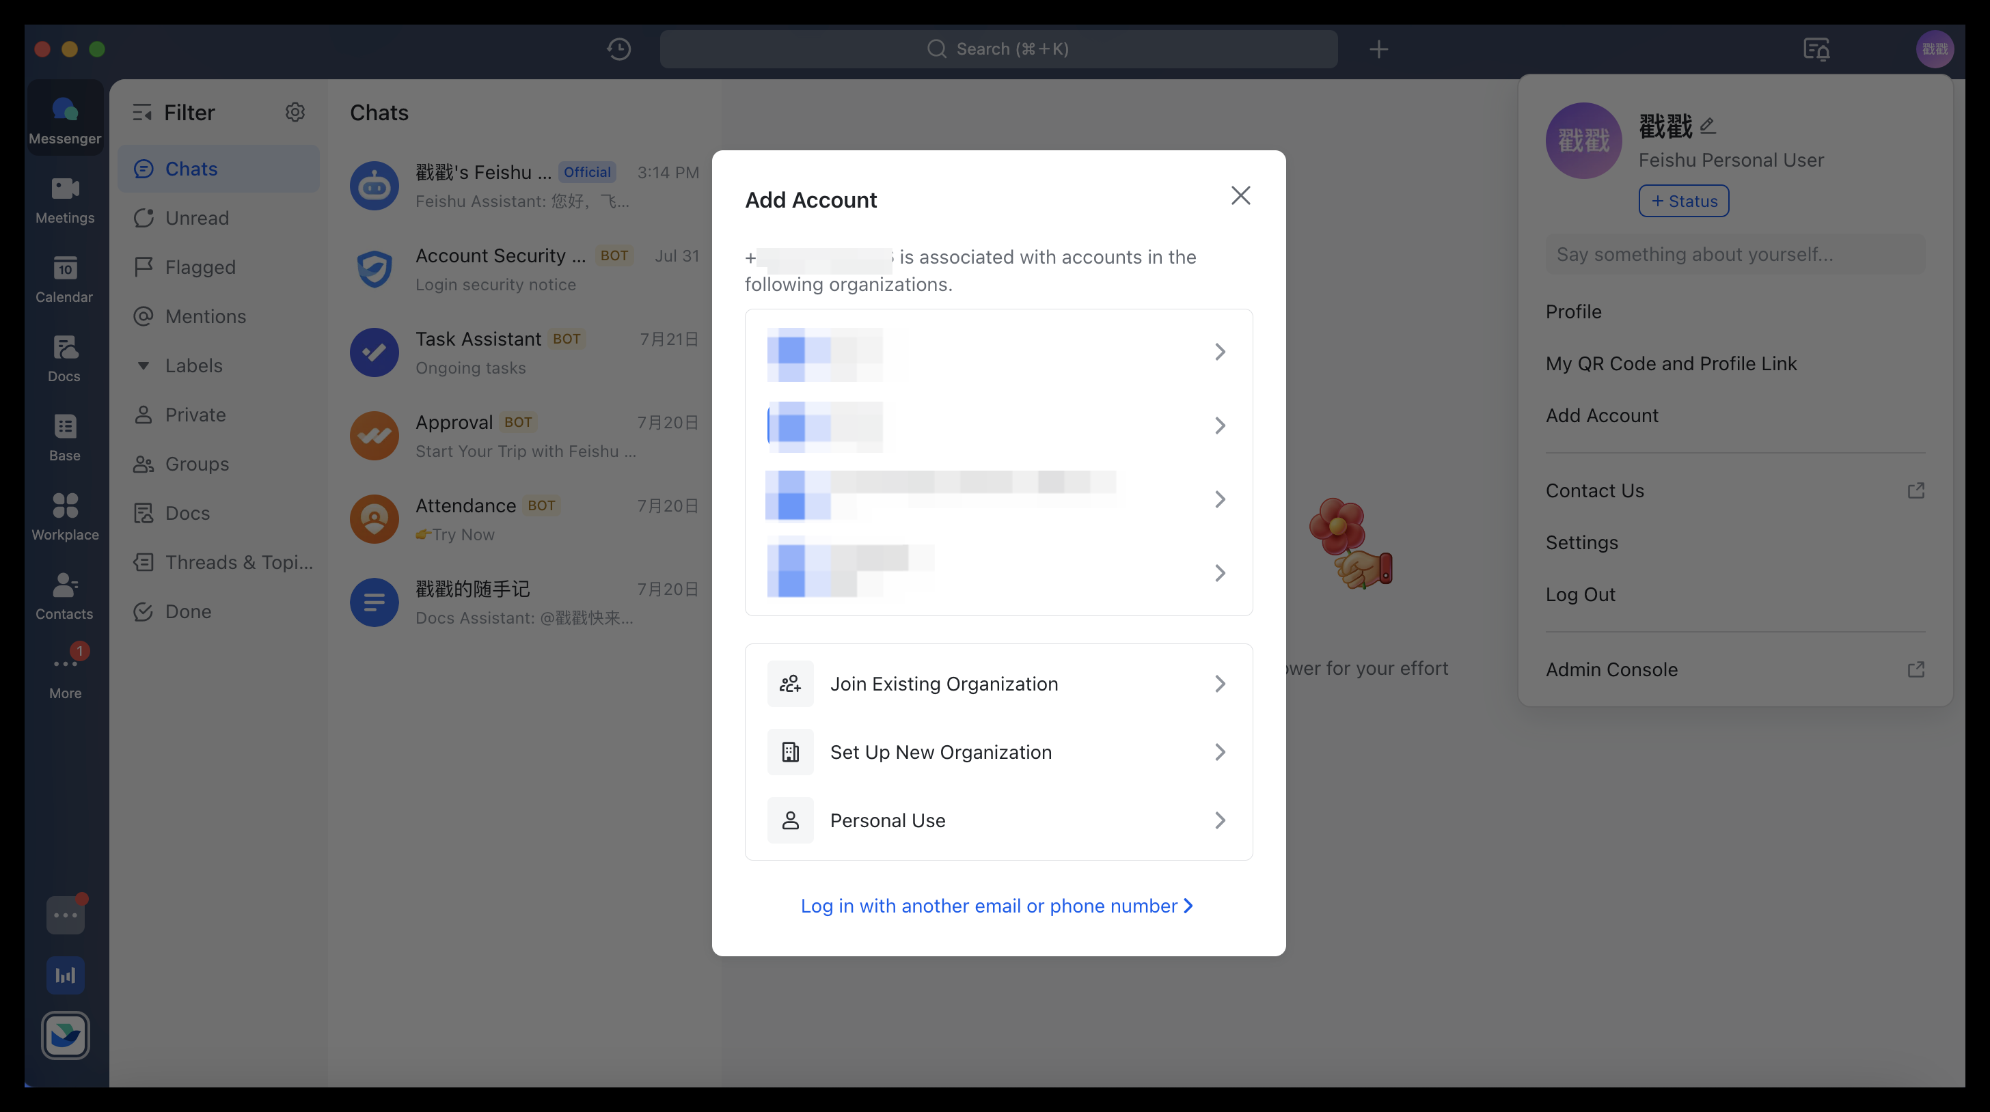Collapse the Labels disclosure triangle
1990x1112 pixels.
click(x=144, y=365)
